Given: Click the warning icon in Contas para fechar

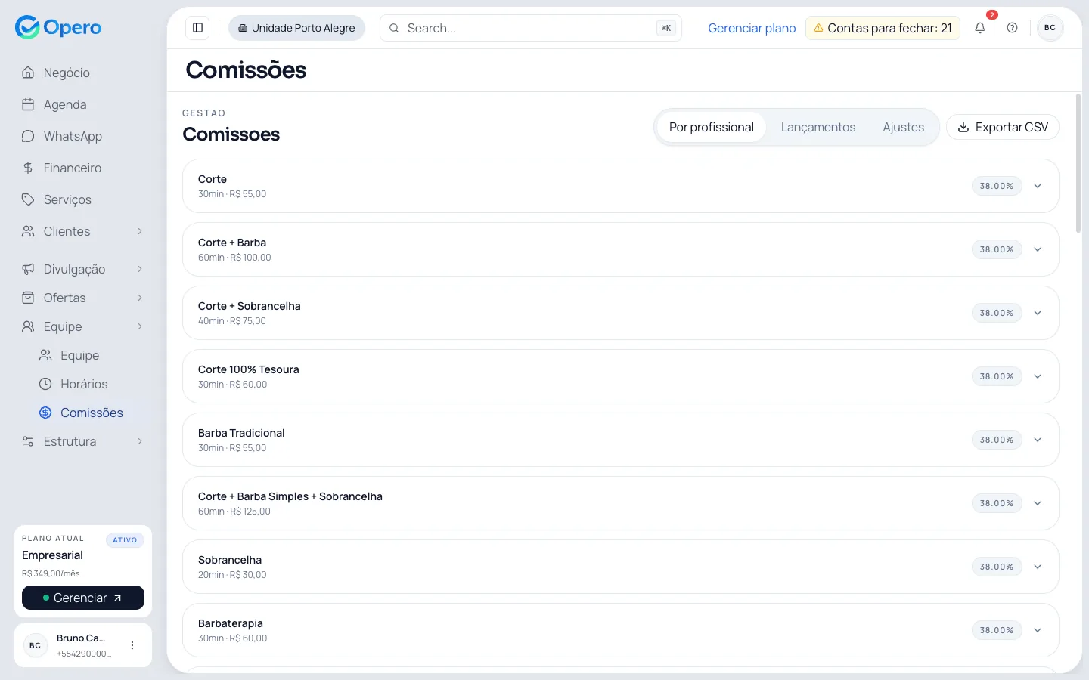Looking at the screenshot, I should point(818,28).
